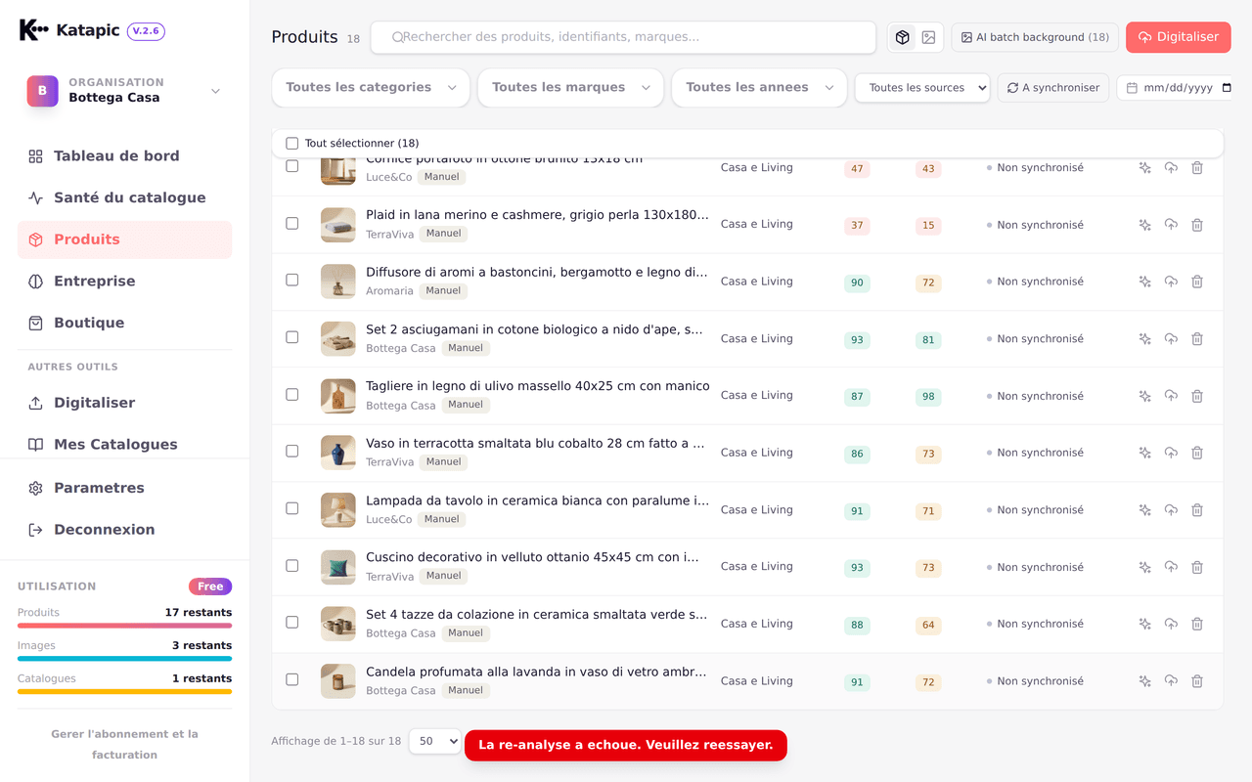Image resolution: width=1252 pixels, height=782 pixels.
Task: Click the upload icon for Vaso in terracotta
Action: [x=1171, y=453]
